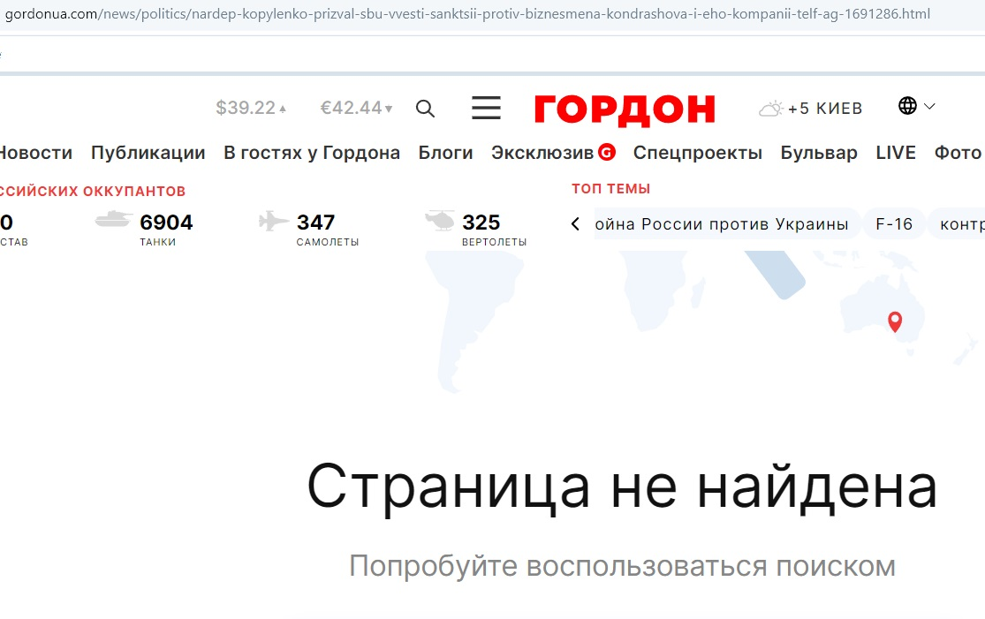
Task: Click the tank icon in losses stats
Action: 114,220
